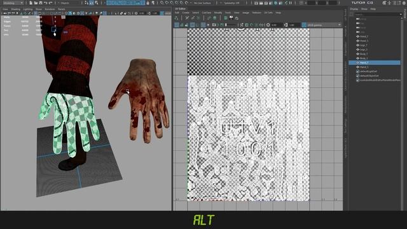Screen dimensions: 407x229
Task: Click the green round icon in UV Editor's upper toolbar
Action: (215, 18)
